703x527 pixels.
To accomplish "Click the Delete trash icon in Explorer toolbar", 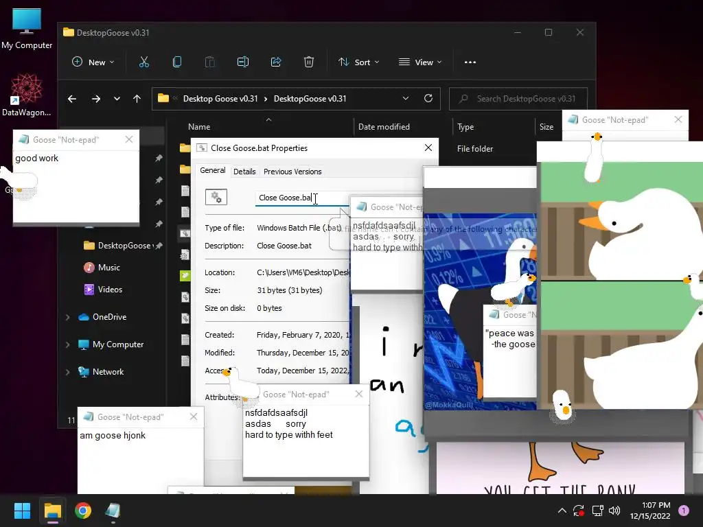I will 309,62.
